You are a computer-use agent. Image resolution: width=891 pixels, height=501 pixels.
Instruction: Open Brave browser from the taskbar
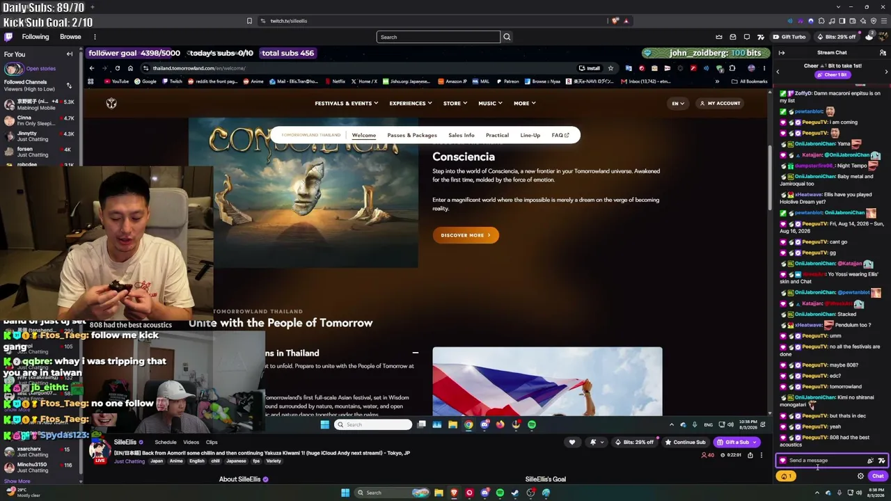pos(454,493)
